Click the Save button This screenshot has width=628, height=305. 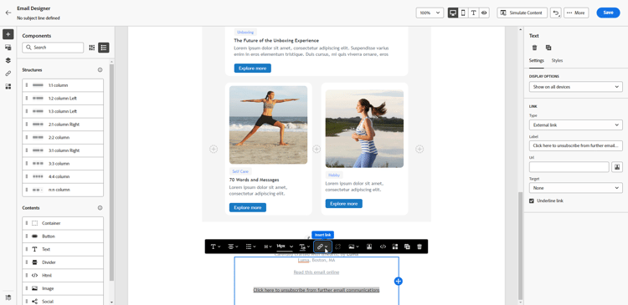tap(608, 13)
